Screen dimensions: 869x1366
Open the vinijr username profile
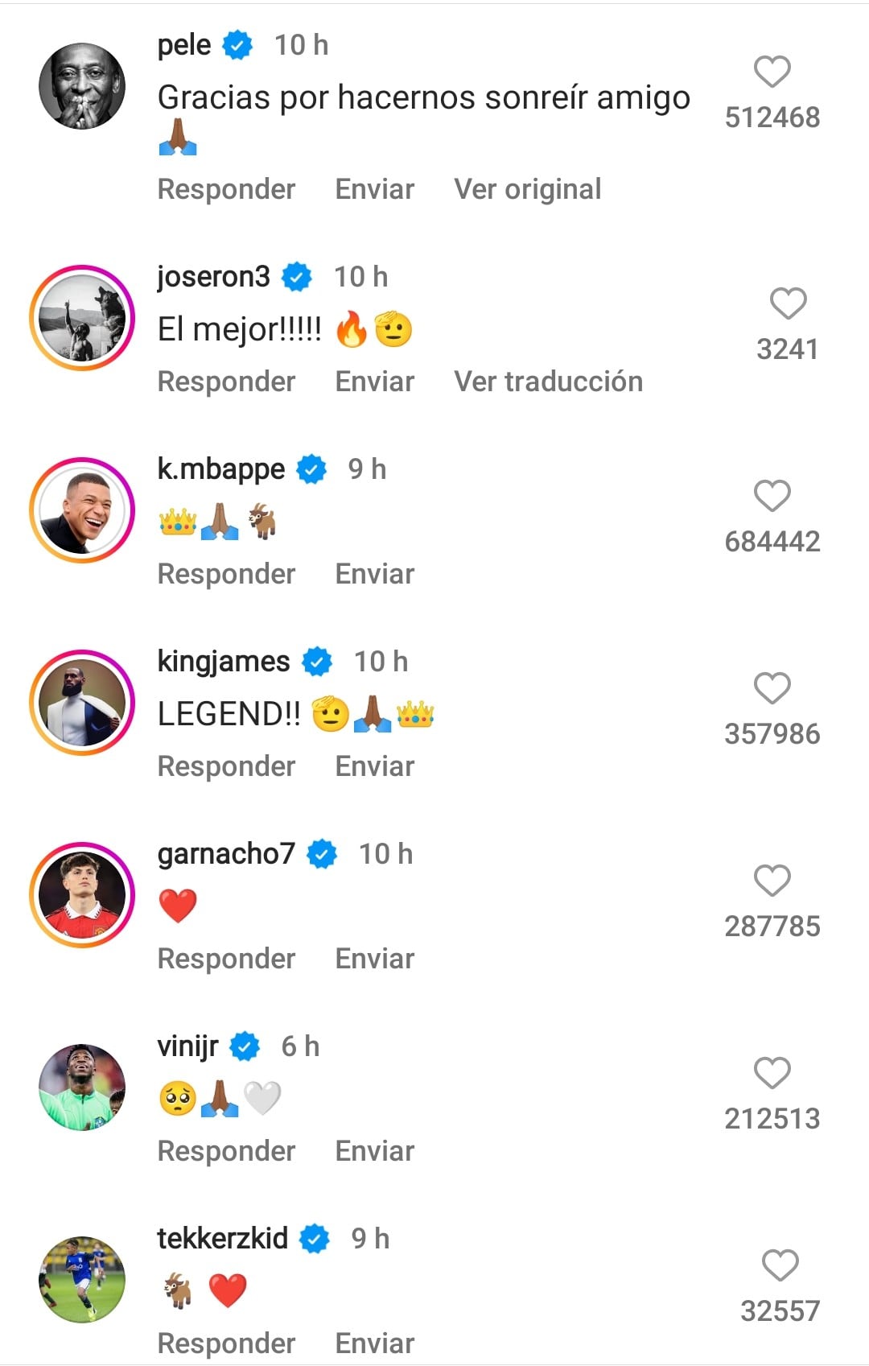click(x=187, y=1046)
